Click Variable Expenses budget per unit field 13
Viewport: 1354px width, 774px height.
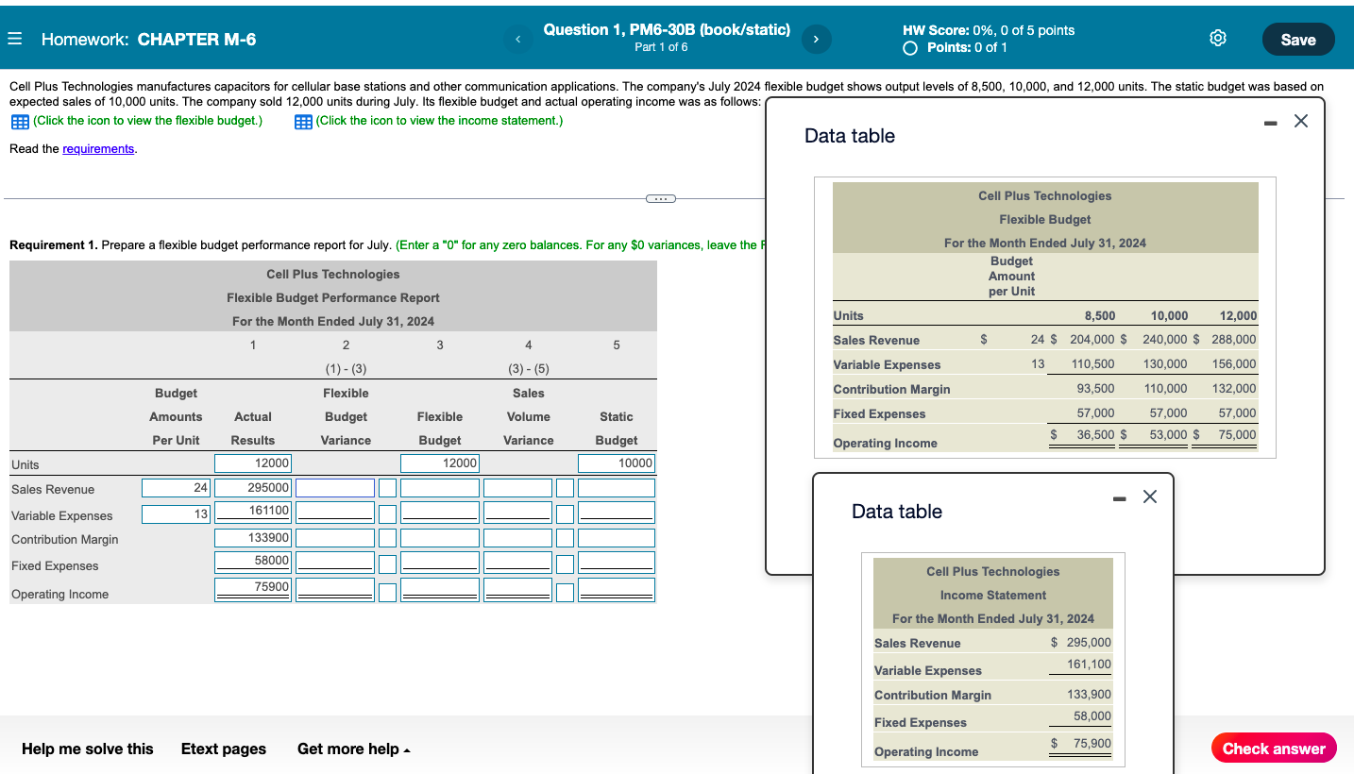pyautogui.click(x=177, y=513)
